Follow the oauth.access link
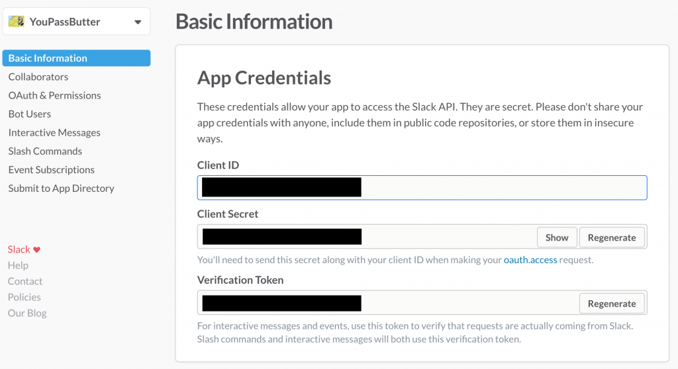This screenshot has width=678, height=369. coord(530,260)
